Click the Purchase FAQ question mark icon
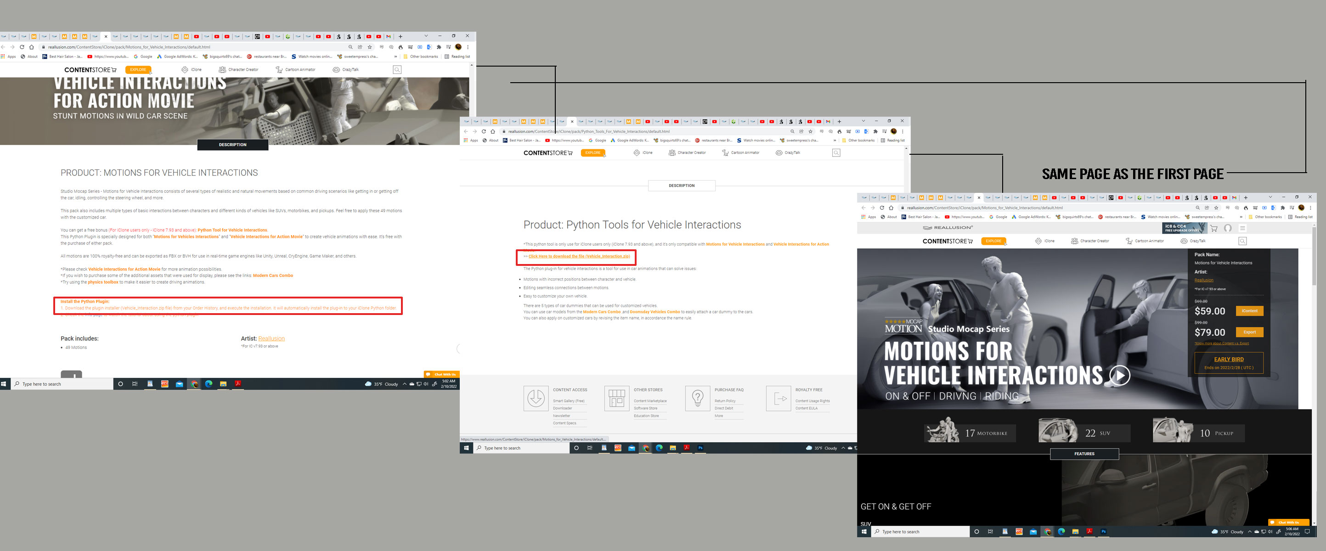 coord(698,398)
